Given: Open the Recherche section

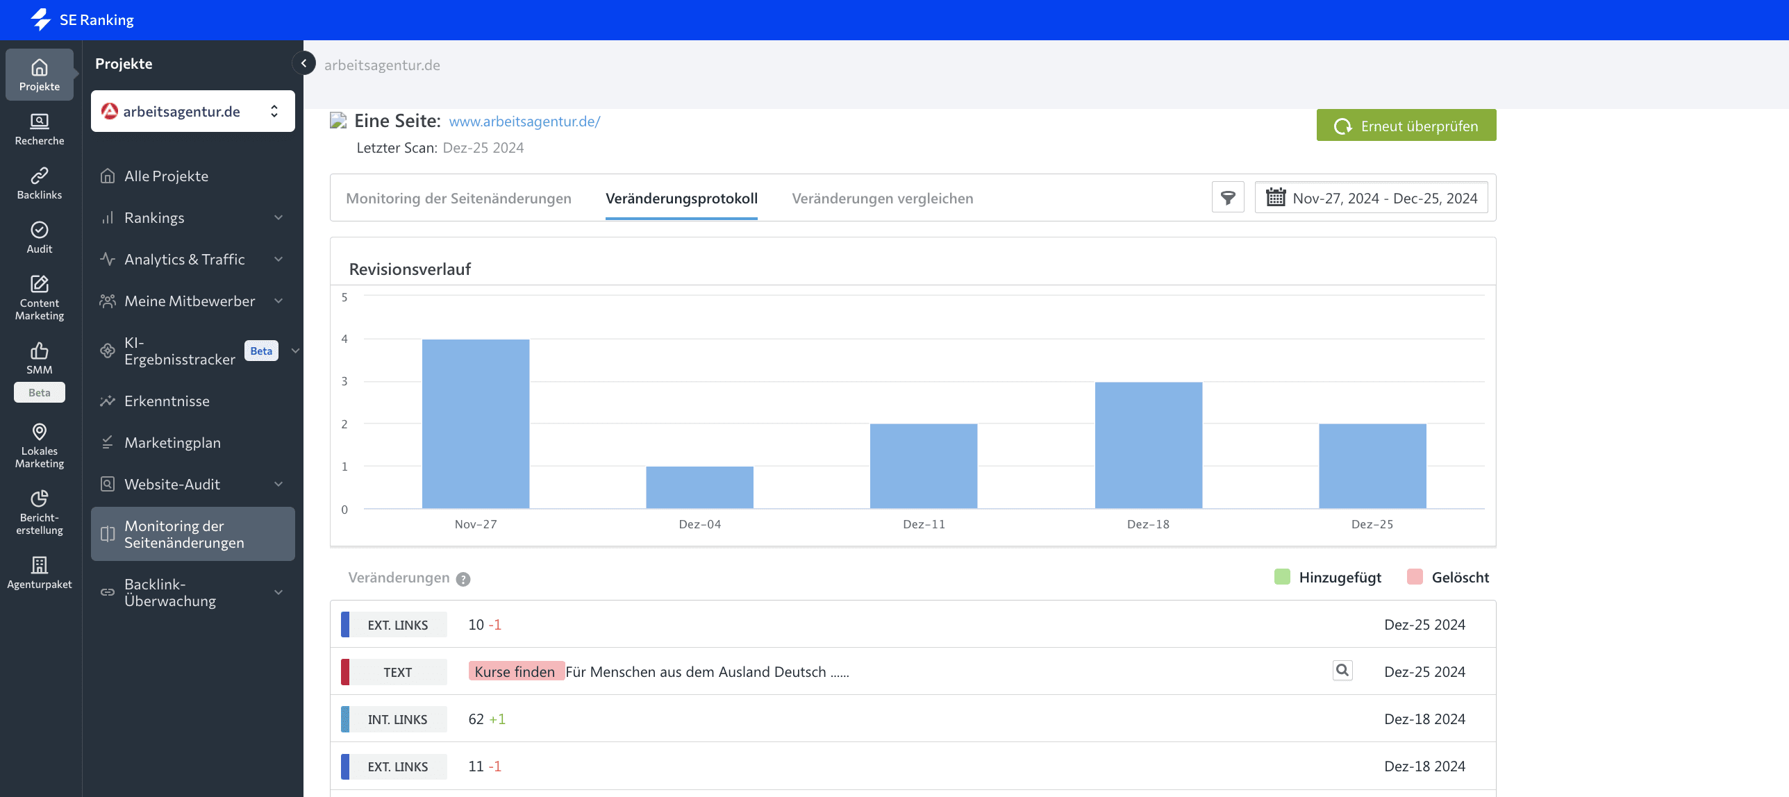Looking at the screenshot, I should pyautogui.click(x=40, y=130).
